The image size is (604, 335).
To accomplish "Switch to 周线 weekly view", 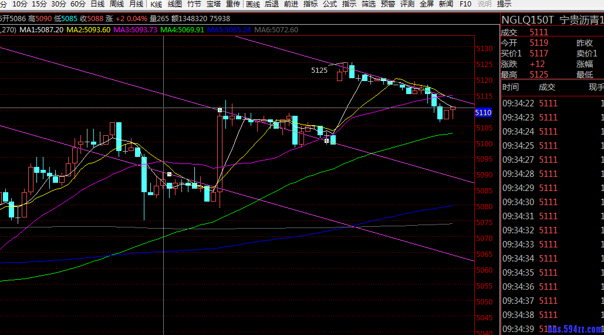I will 116,4.
